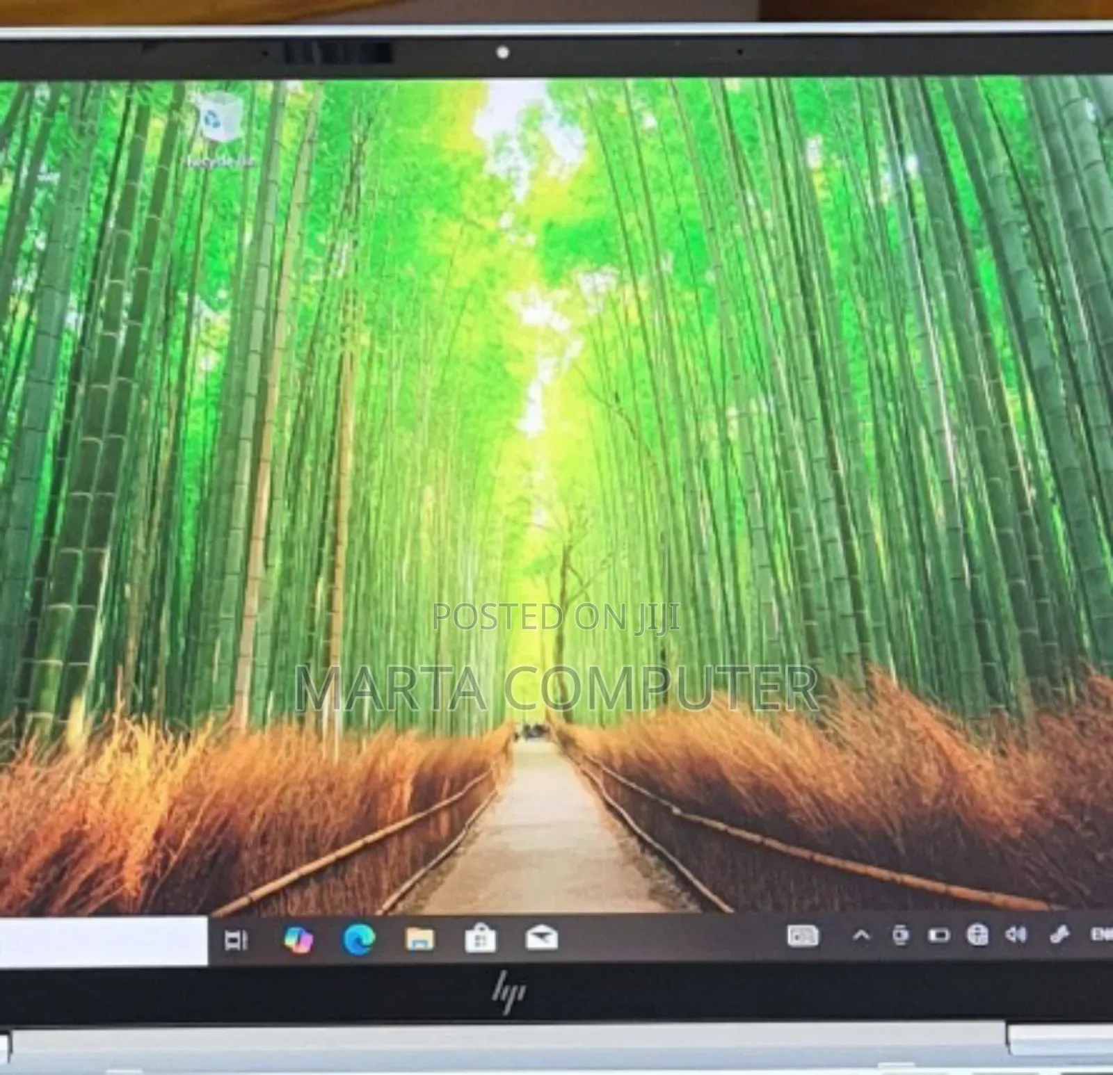
Task: Open the Recycle Bin
Action: [x=220, y=122]
